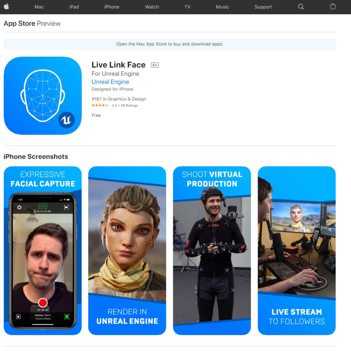Viewport: 351px width, 351px height.
Task: Click the Live Link Face app icon
Action: 43,95
